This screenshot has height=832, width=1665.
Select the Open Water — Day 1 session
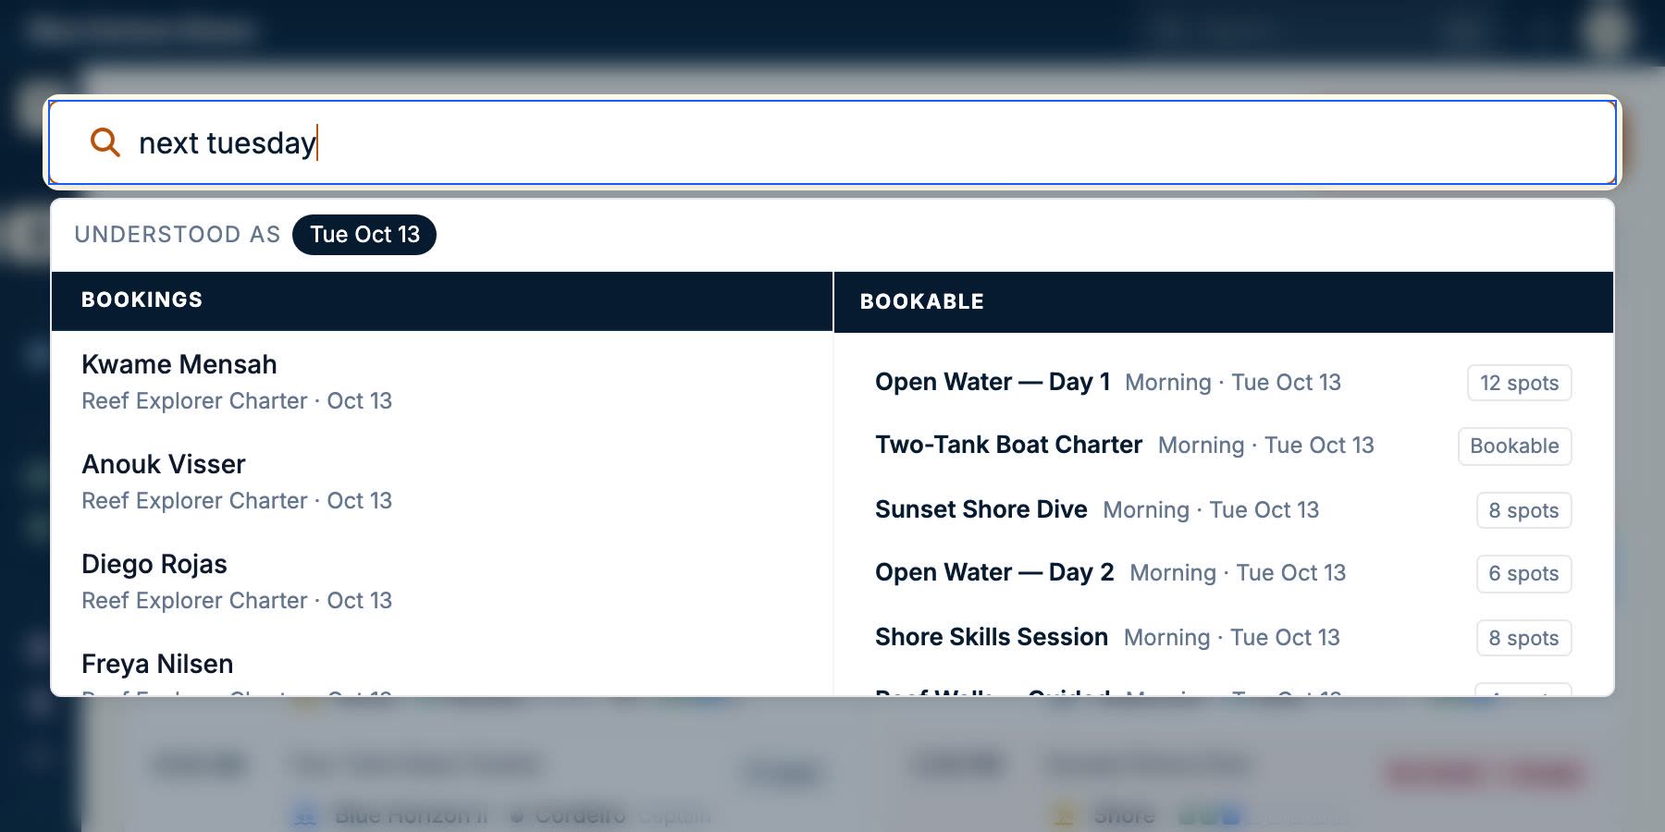(1223, 383)
